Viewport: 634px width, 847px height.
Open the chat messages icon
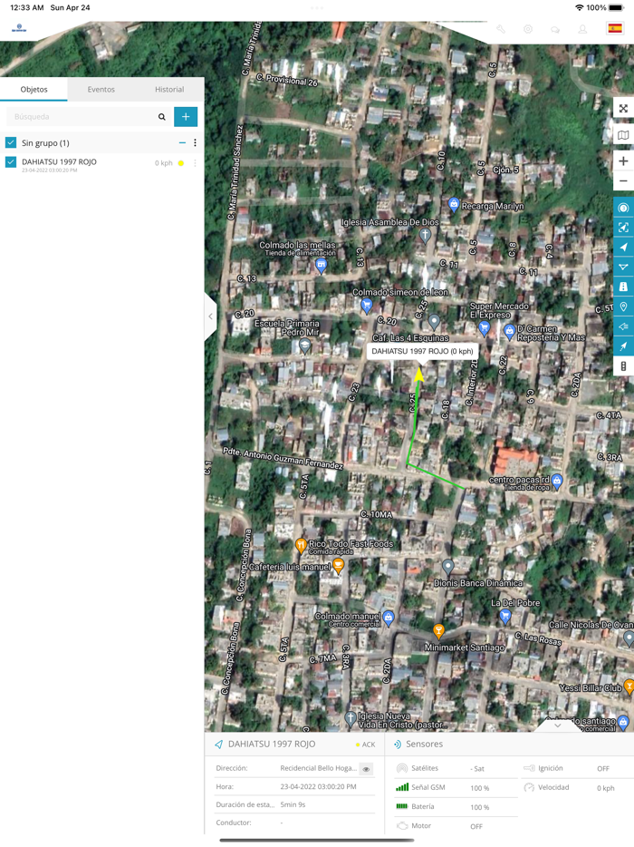click(555, 30)
